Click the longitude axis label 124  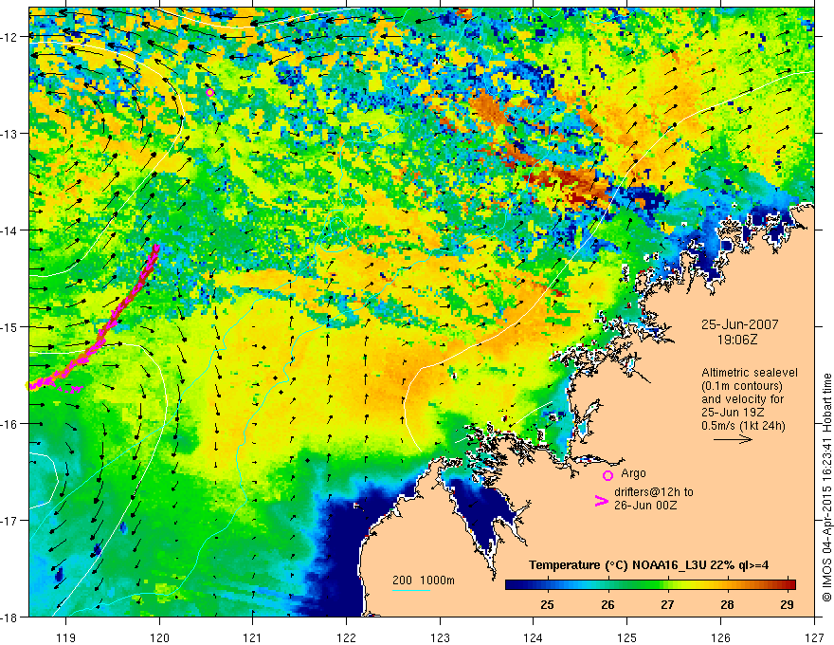[x=534, y=637]
